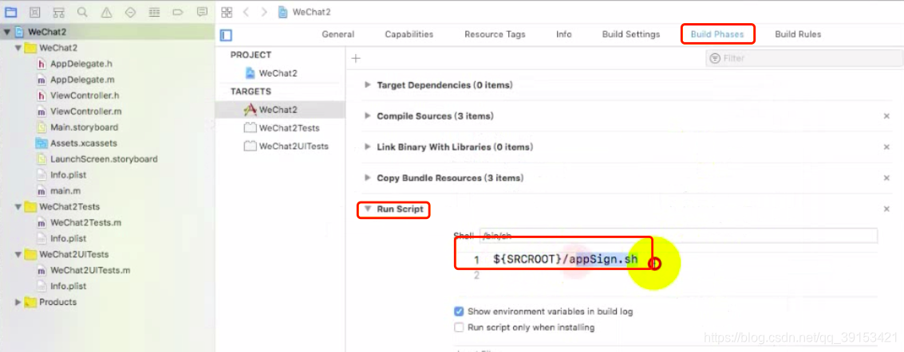Go forward with the right chevron
The height and width of the screenshot is (352, 904).
click(264, 12)
